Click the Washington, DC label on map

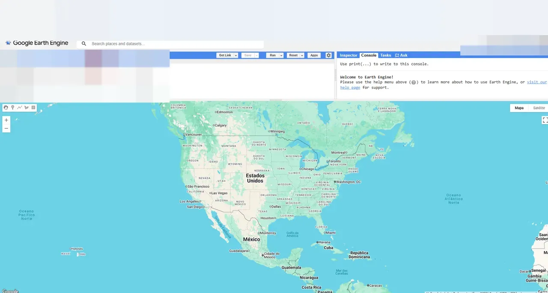pyautogui.click(x=348, y=182)
